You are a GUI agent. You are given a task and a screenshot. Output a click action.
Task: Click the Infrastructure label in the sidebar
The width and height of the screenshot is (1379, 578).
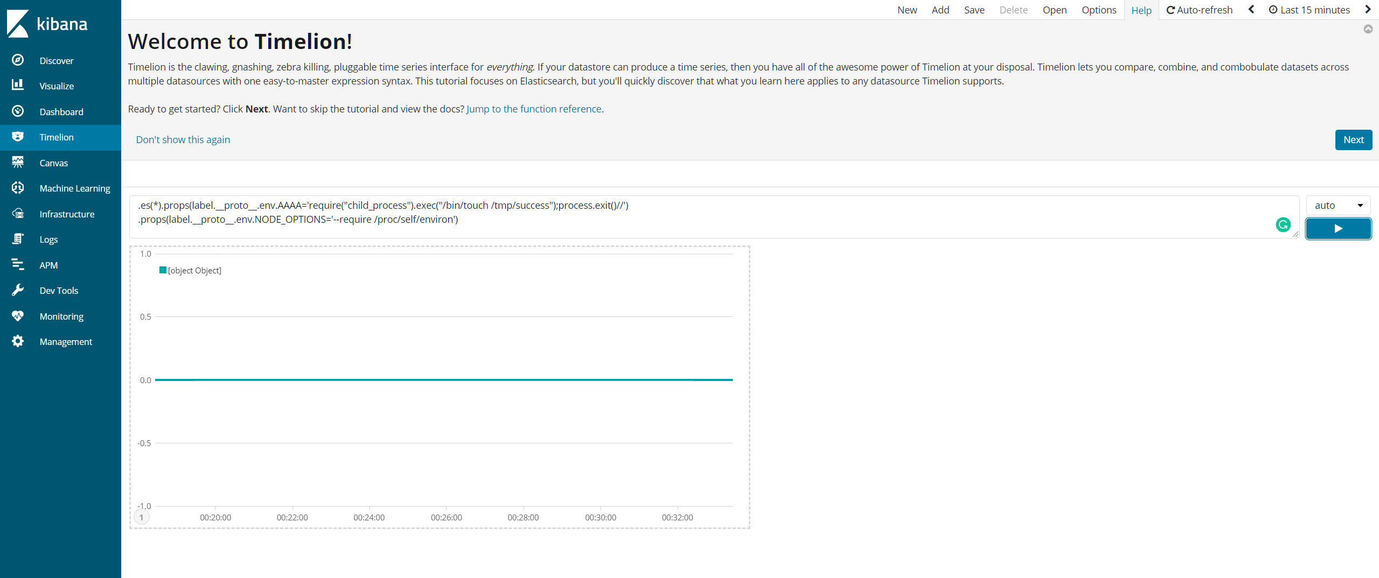[x=67, y=214]
